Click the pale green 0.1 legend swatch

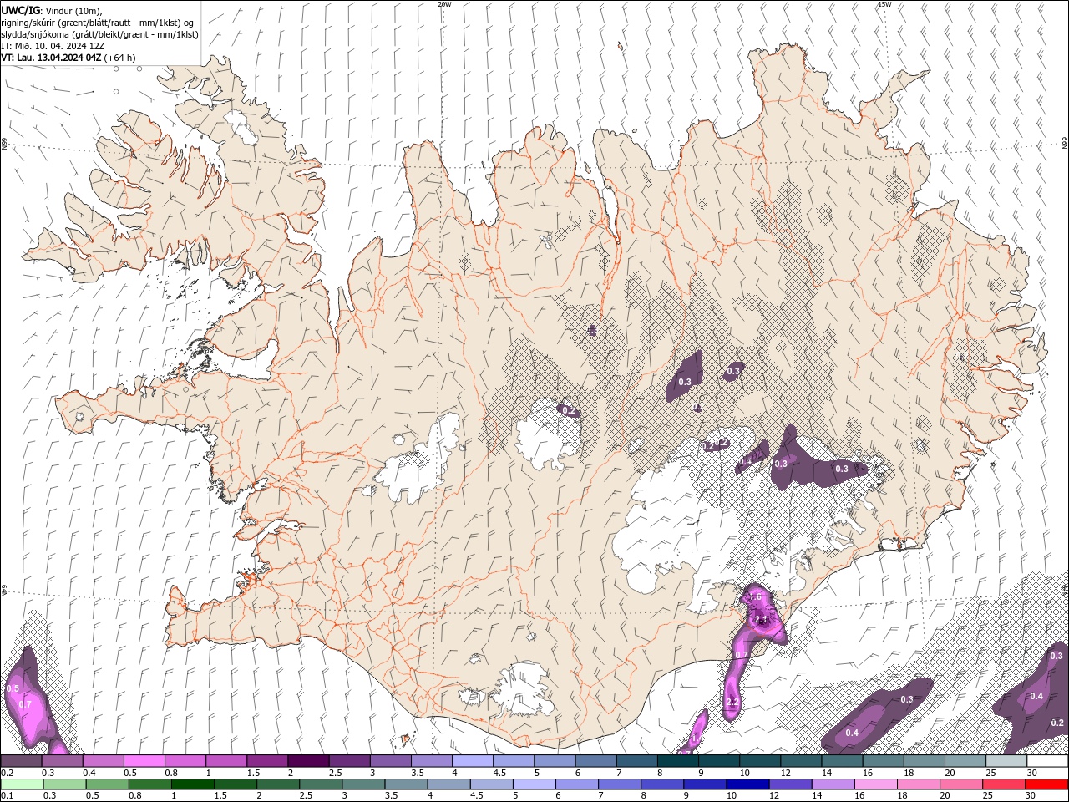pos(22,784)
